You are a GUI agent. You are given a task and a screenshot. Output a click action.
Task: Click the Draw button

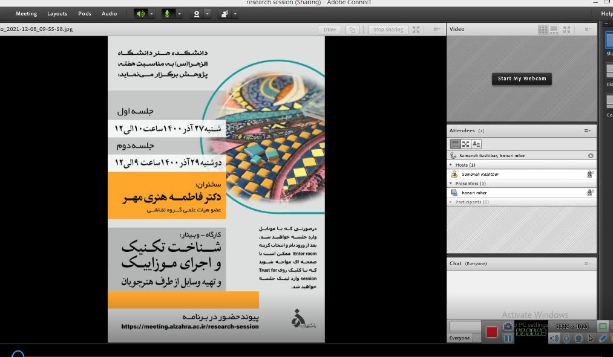pyautogui.click(x=330, y=30)
